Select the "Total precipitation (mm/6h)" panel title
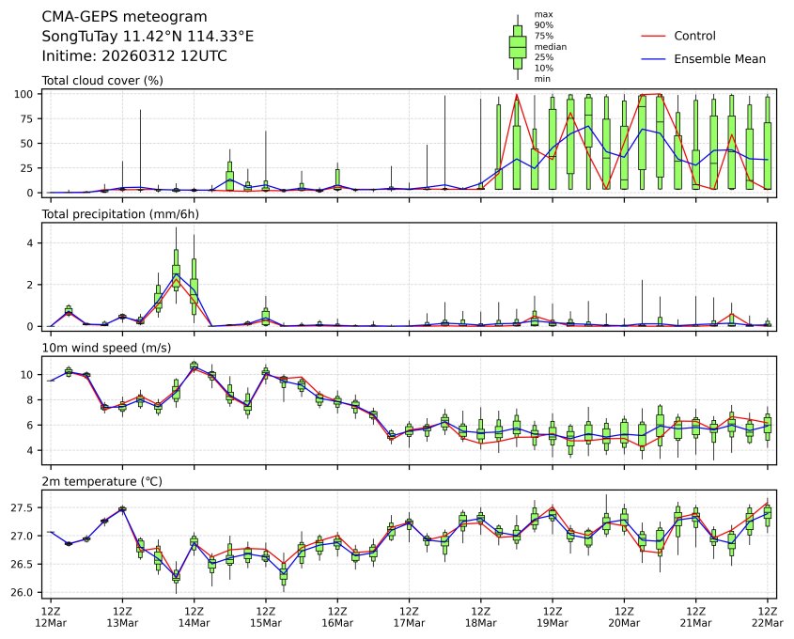 point(119,214)
